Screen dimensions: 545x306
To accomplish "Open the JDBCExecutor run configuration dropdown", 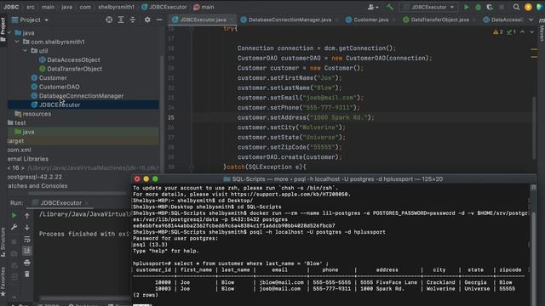I will [428, 7].
